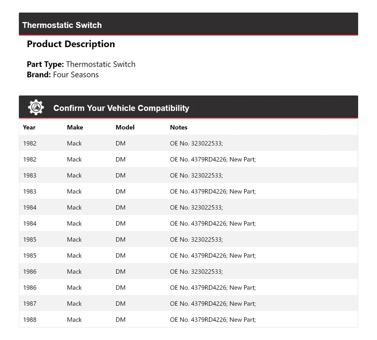
Task: Click the Year column header
Action: tap(29, 127)
